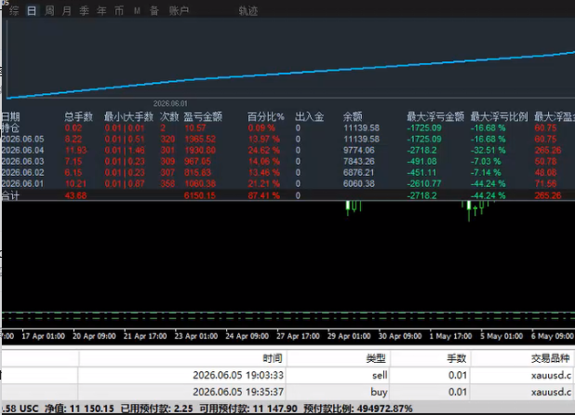Click profit amount 967.05

pos(197,161)
